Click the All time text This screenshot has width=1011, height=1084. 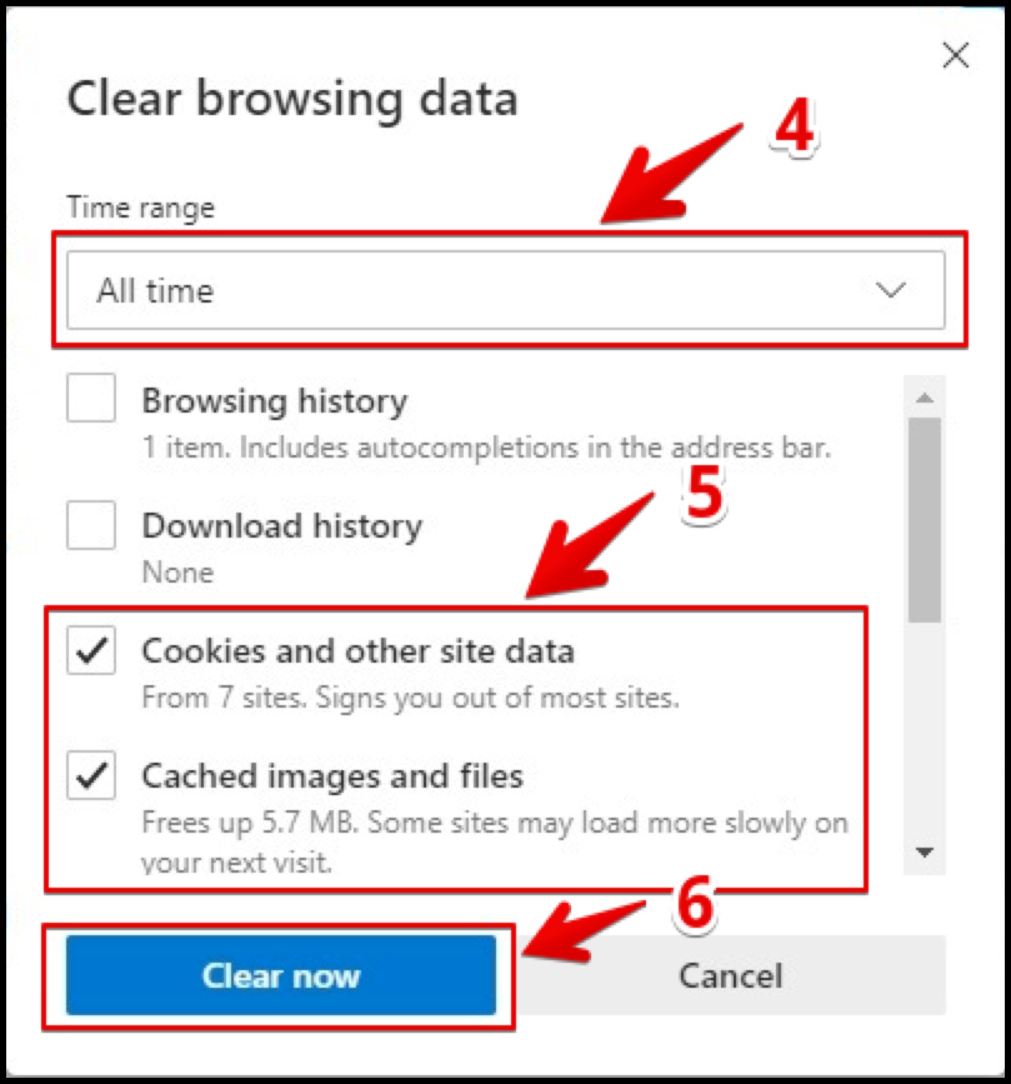click(156, 291)
